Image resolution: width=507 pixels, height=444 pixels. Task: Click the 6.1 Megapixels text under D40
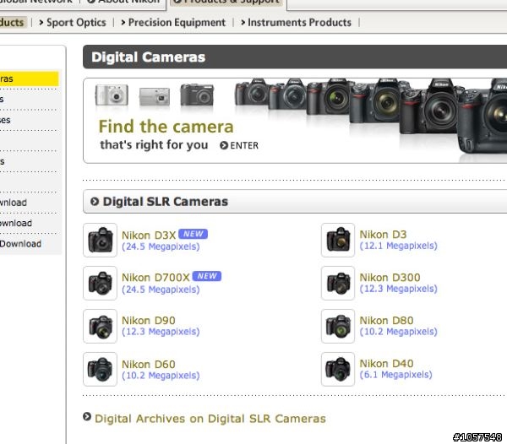pyautogui.click(x=395, y=375)
